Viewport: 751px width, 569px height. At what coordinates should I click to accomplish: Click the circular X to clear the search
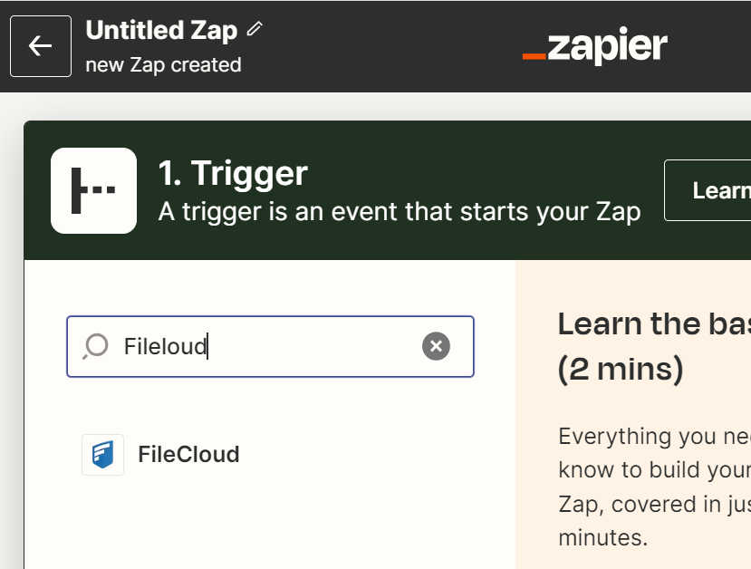(x=436, y=346)
